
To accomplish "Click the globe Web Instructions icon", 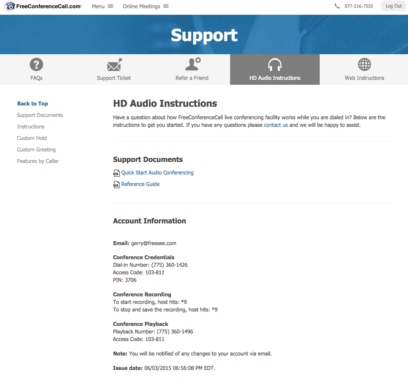I will (364, 64).
